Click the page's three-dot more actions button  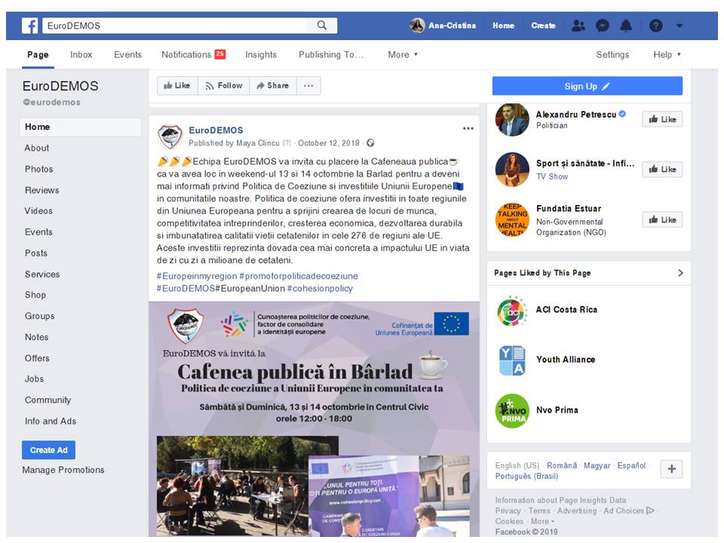[308, 86]
